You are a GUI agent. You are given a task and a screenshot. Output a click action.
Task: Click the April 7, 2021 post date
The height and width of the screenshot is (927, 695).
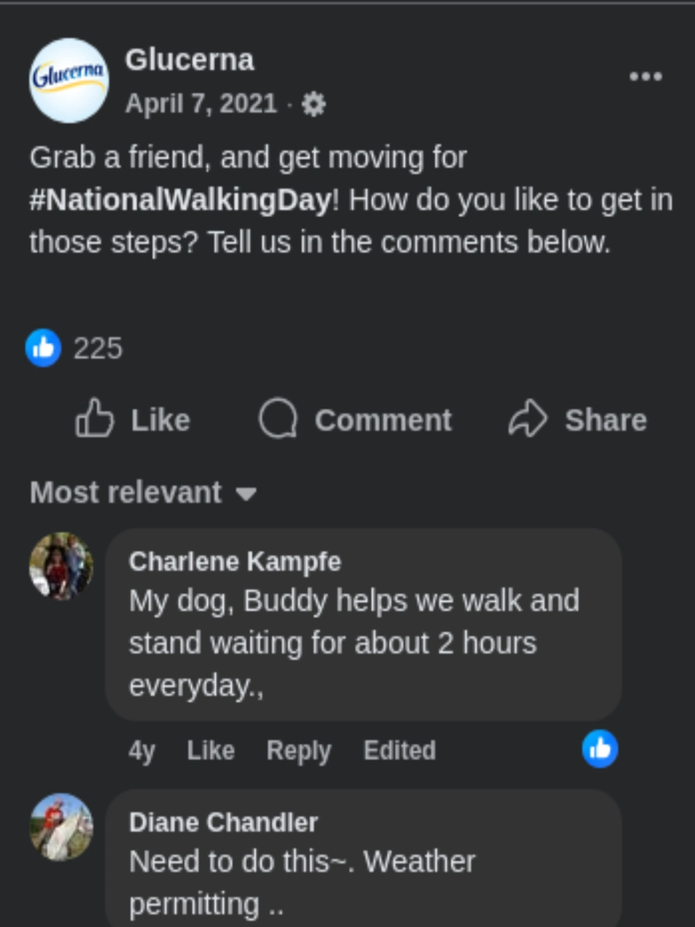(201, 104)
